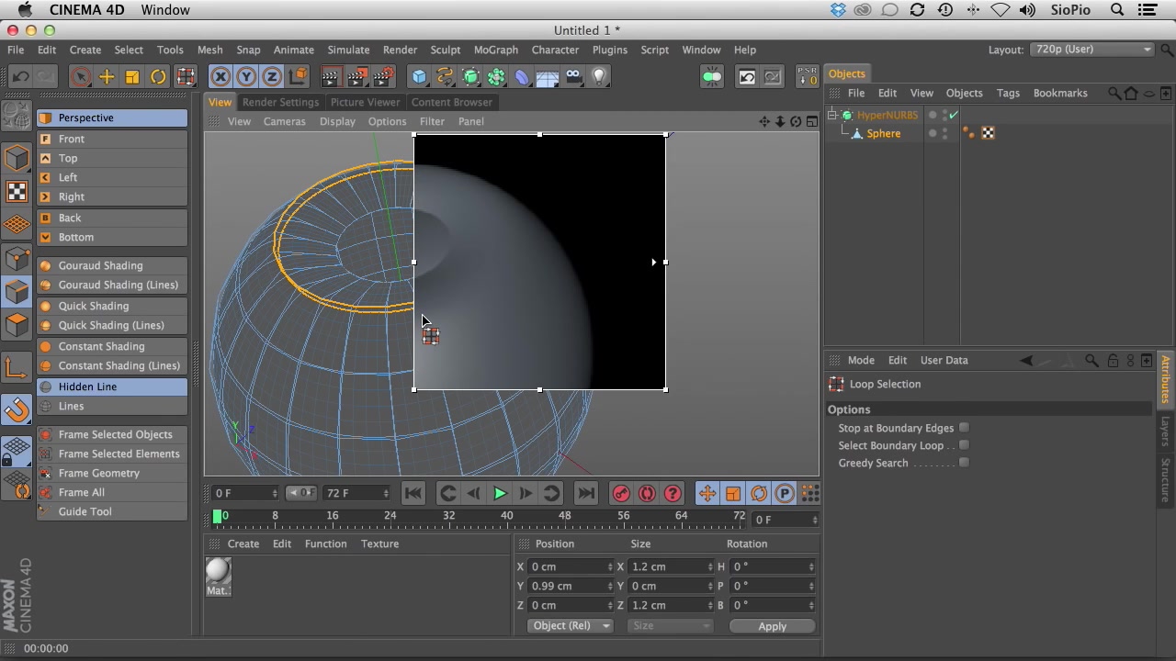
Task: Open the Object (Rel) dropdown
Action: click(570, 626)
